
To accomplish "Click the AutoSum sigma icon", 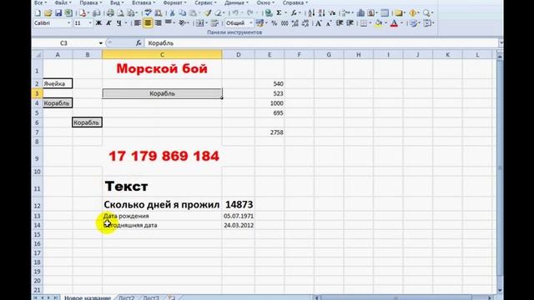I will tap(279, 13).
